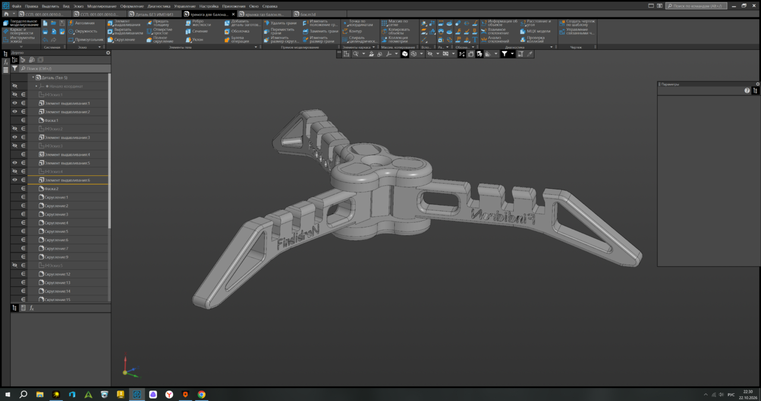The width and height of the screenshot is (761, 401).
Task: Show the hidden Эскиз:5 sketch
Action: (x=15, y=265)
